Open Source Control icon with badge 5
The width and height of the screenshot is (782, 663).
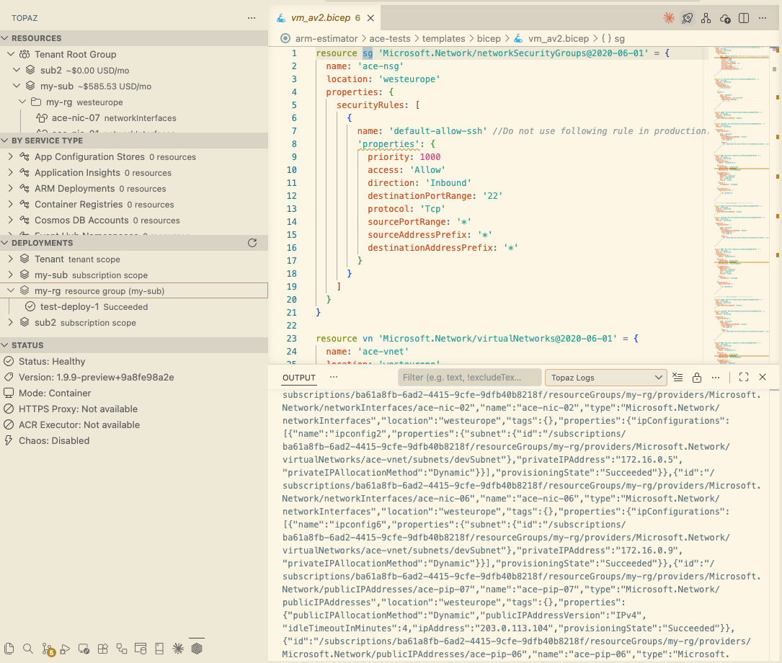pos(48,649)
